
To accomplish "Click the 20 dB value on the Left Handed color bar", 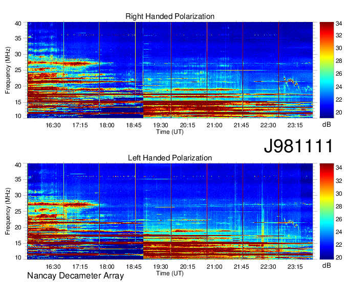I will click(x=339, y=257).
